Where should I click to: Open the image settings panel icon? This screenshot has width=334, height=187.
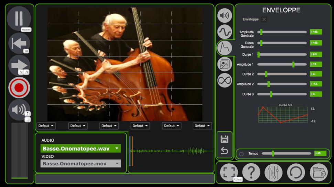pyautogui.click(x=225, y=64)
